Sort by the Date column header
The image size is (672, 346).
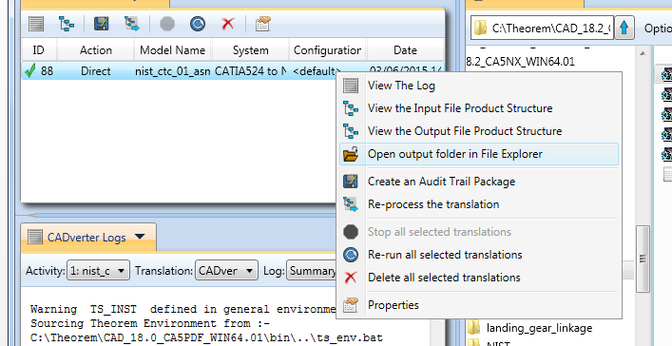(405, 50)
